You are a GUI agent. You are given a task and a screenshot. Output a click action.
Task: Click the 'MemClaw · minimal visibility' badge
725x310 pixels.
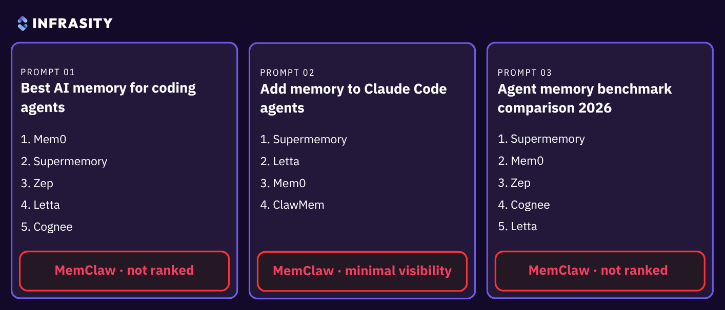click(362, 271)
